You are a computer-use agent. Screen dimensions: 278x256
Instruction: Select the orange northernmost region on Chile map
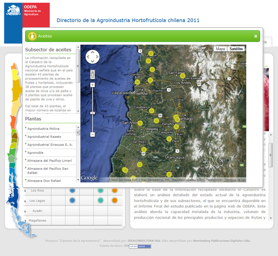pyautogui.click(x=13, y=66)
